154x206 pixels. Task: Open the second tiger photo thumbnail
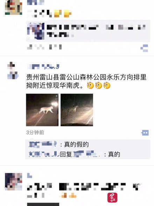[77, 110]
